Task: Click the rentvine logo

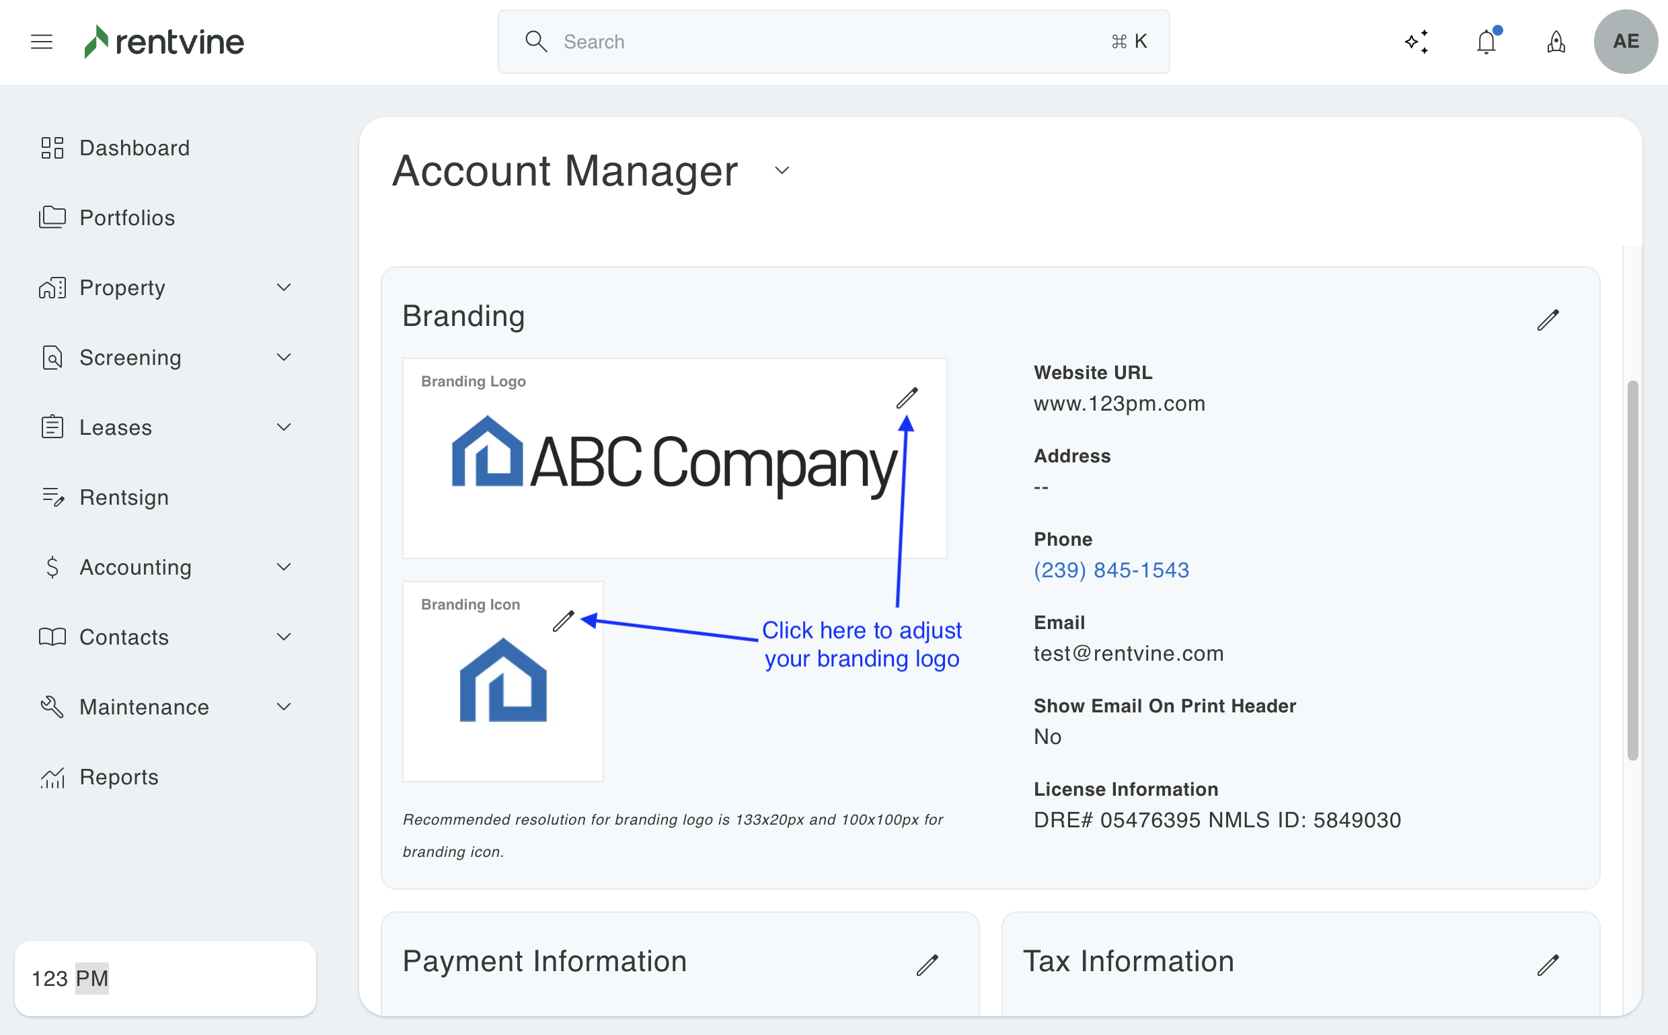Action: 164,42
